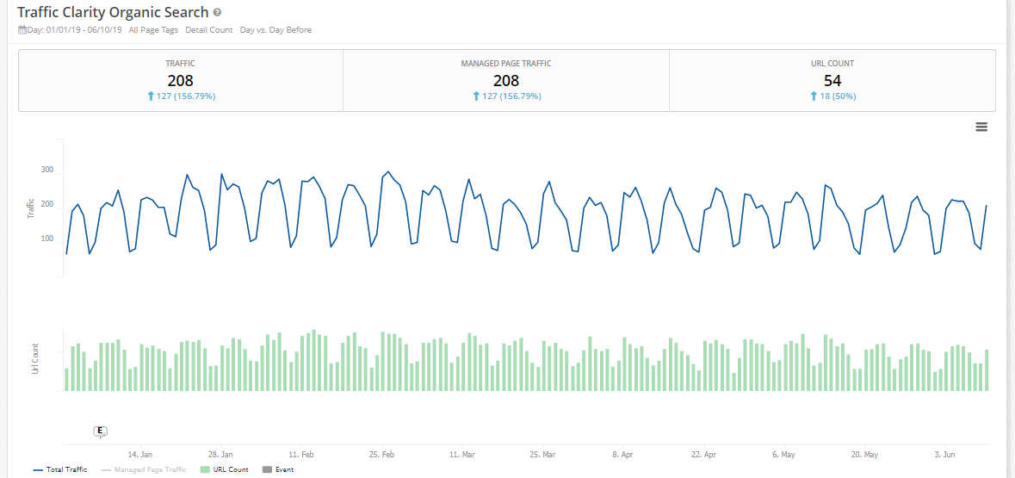Toggle Total Traffic series in legend
Screen dimensions: 1015x478
click(x=59, y=469)
